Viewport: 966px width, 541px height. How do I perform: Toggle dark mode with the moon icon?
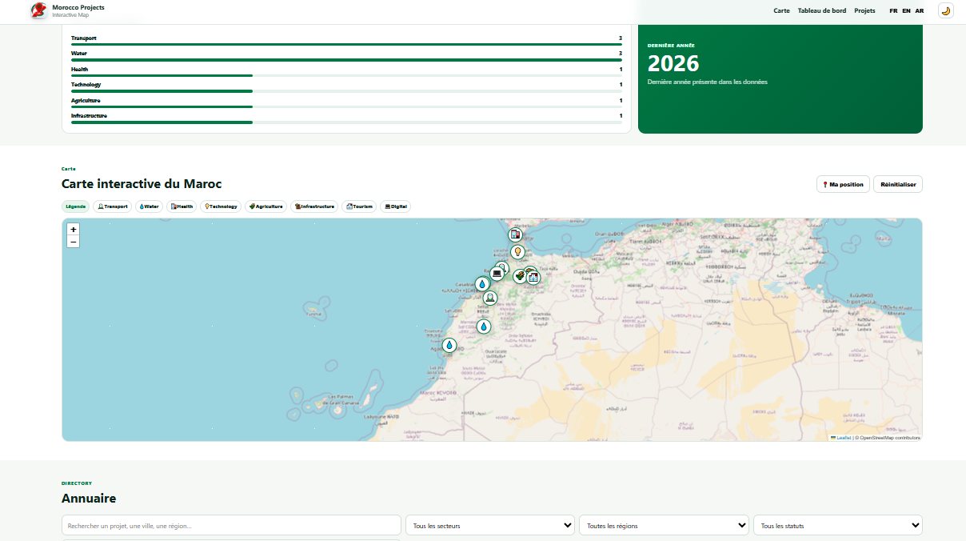[945, 10]
